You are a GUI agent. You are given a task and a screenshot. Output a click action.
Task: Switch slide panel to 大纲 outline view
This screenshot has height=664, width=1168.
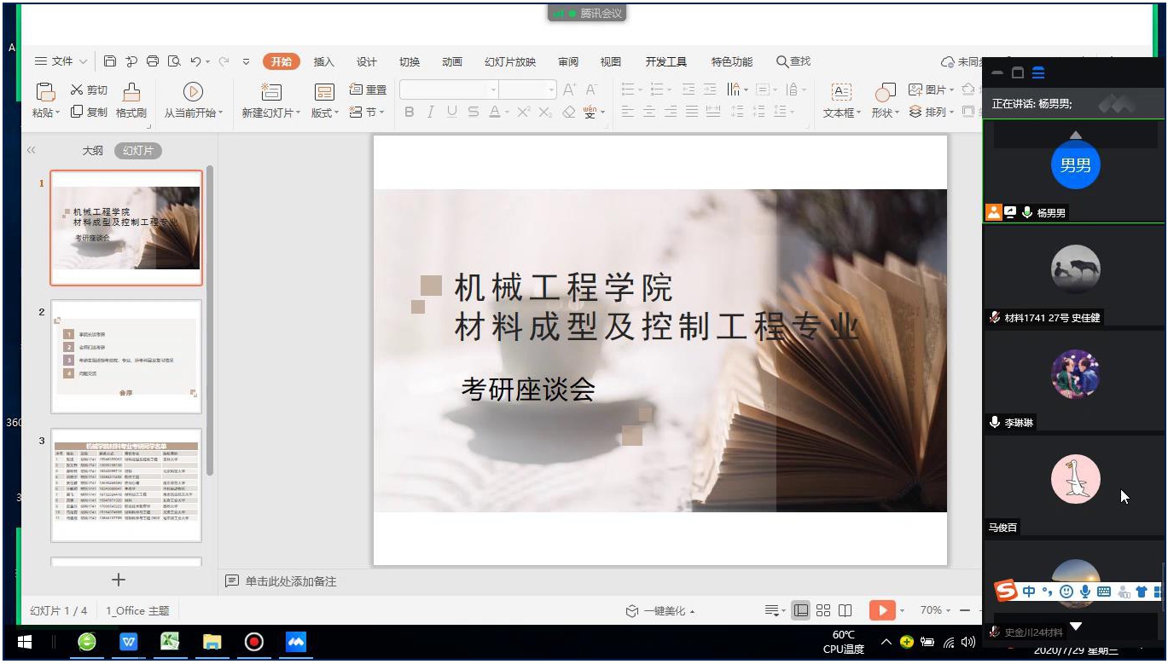click(92, 150)
